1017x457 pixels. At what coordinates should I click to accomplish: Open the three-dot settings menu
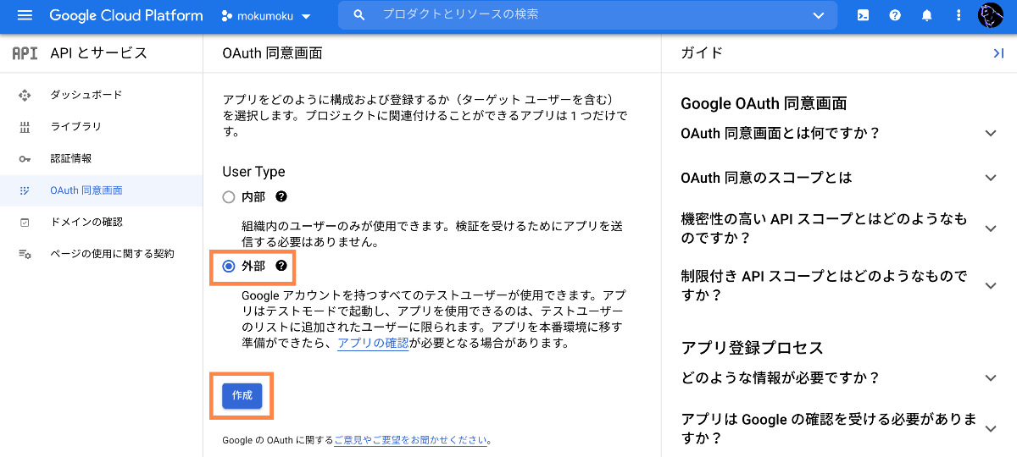[959, 15]
